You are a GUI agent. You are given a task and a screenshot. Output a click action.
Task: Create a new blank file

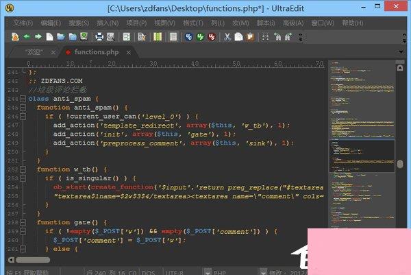coord(49,37)
